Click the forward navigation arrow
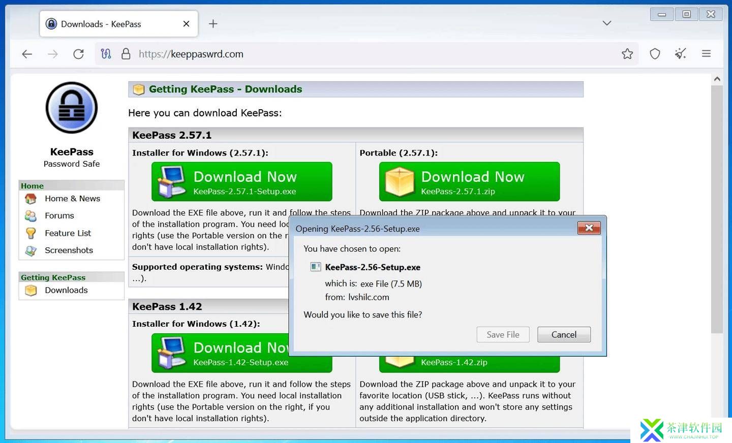This screenshot has width=732, height=443. pyautogui.click(x=53, y=54)
